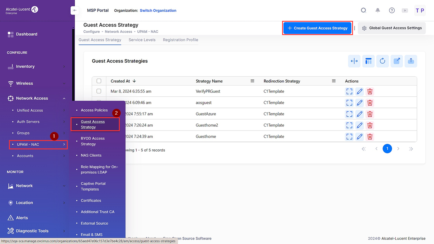This screenshot has height=244, width=434.
Task: Select Access Policies in flyout menu
Action: click(94, 110)
